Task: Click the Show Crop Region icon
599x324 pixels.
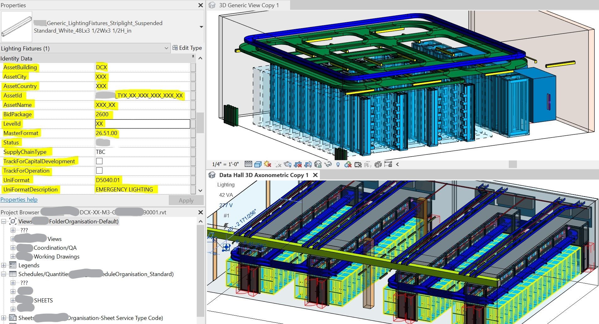Action: 308,164
